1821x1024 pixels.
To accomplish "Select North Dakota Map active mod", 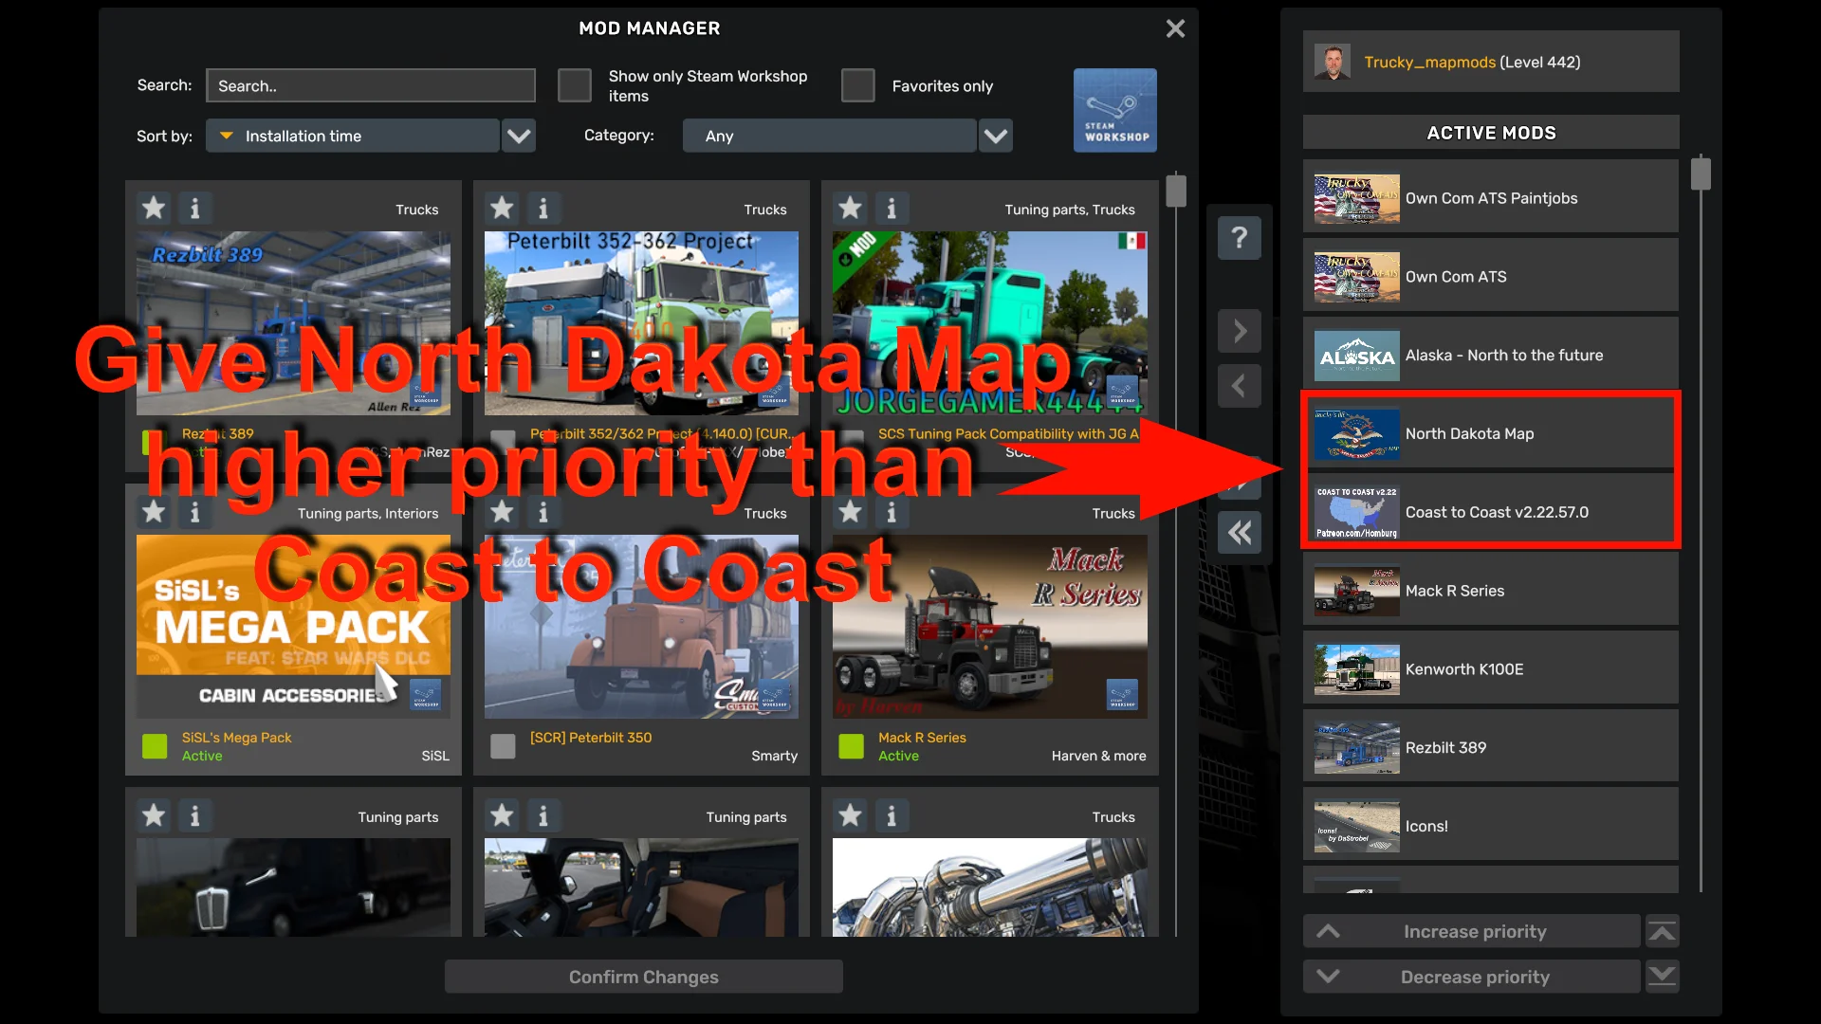I will pyautogui.click(x=1490, y=433).
